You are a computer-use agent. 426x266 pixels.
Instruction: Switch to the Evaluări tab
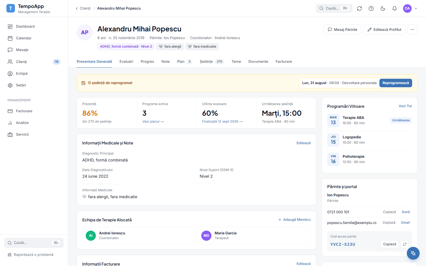coord(126,61)
